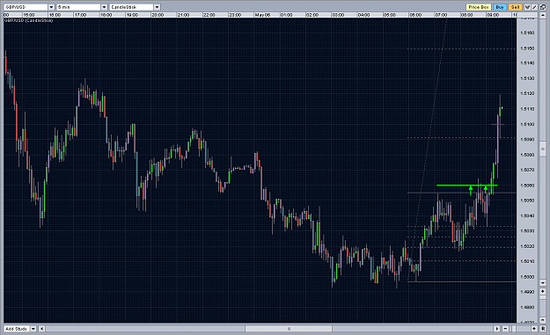
Task: Click the zoom out minus button
Action: click(505, 329)
